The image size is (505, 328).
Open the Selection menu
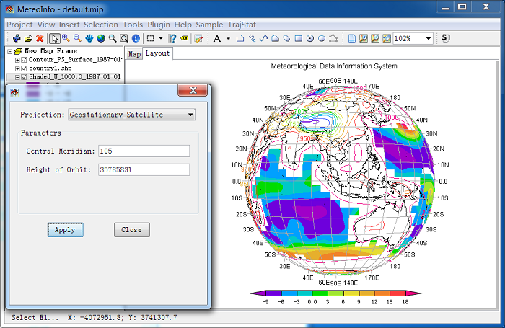pyautogui.click(x=101, y=25)
